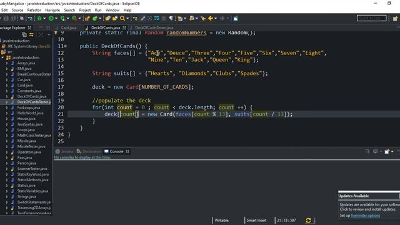
Task: Click the New Java Class icon
Action: [95, 18]
